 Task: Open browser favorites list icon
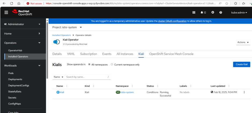click(244, 3)
